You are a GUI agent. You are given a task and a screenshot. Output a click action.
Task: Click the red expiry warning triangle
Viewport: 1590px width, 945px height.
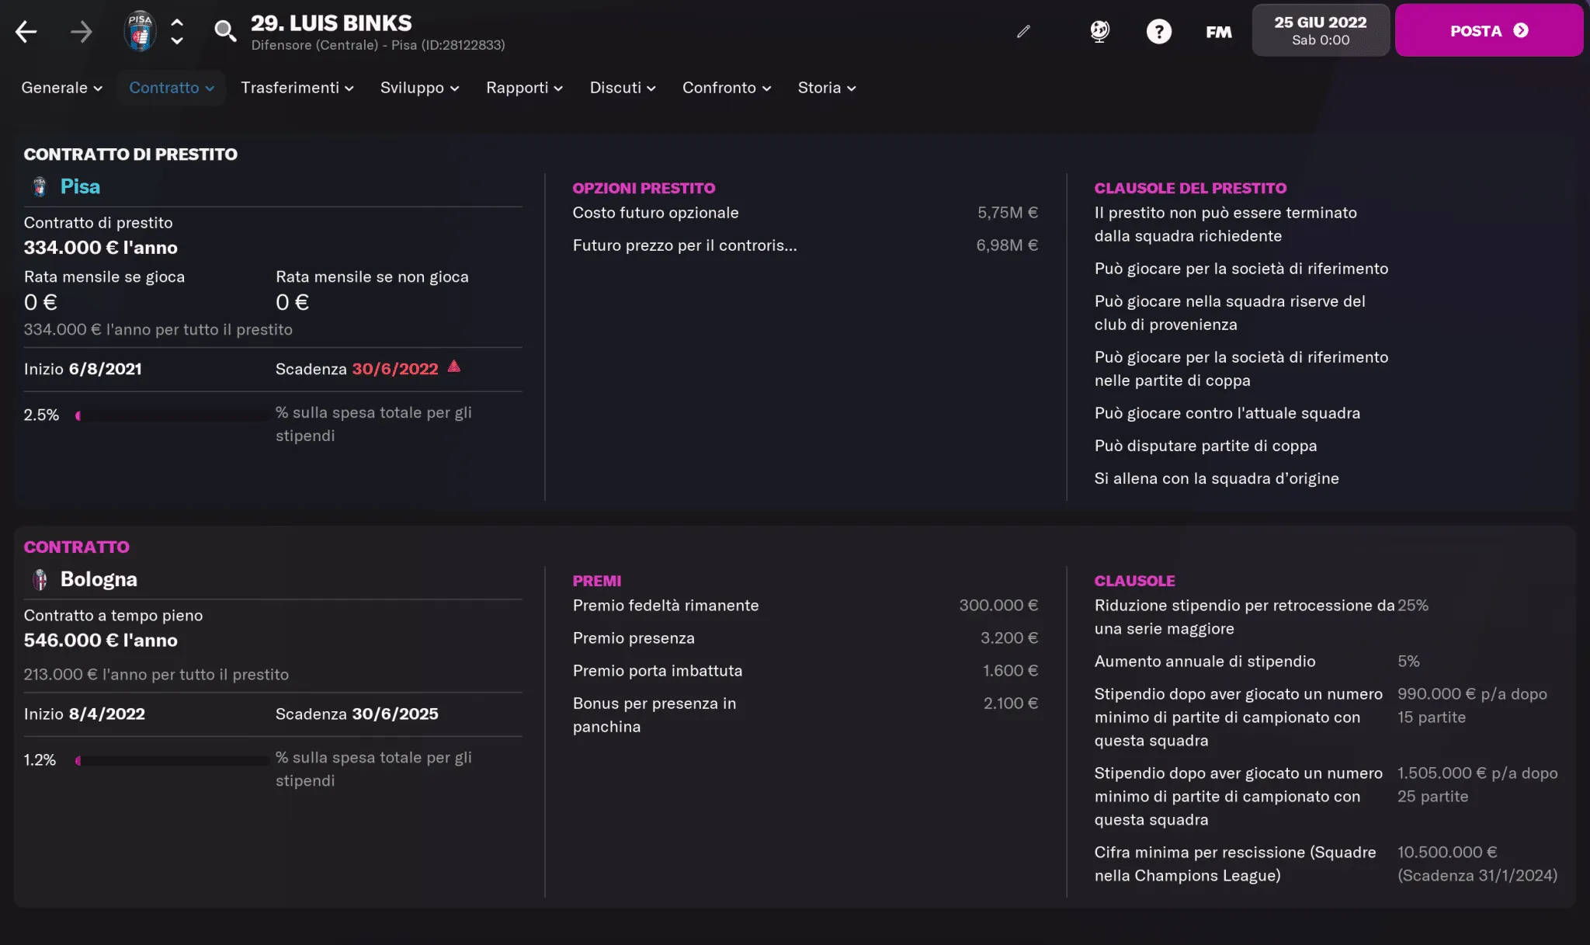[454, 367]
